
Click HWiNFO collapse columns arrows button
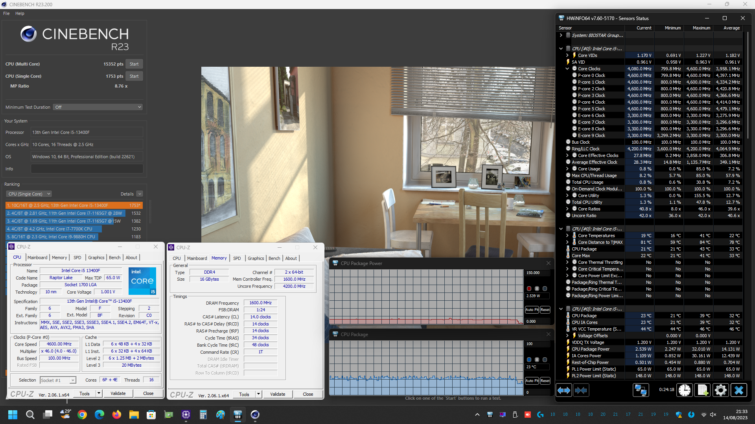pos(581,390)
